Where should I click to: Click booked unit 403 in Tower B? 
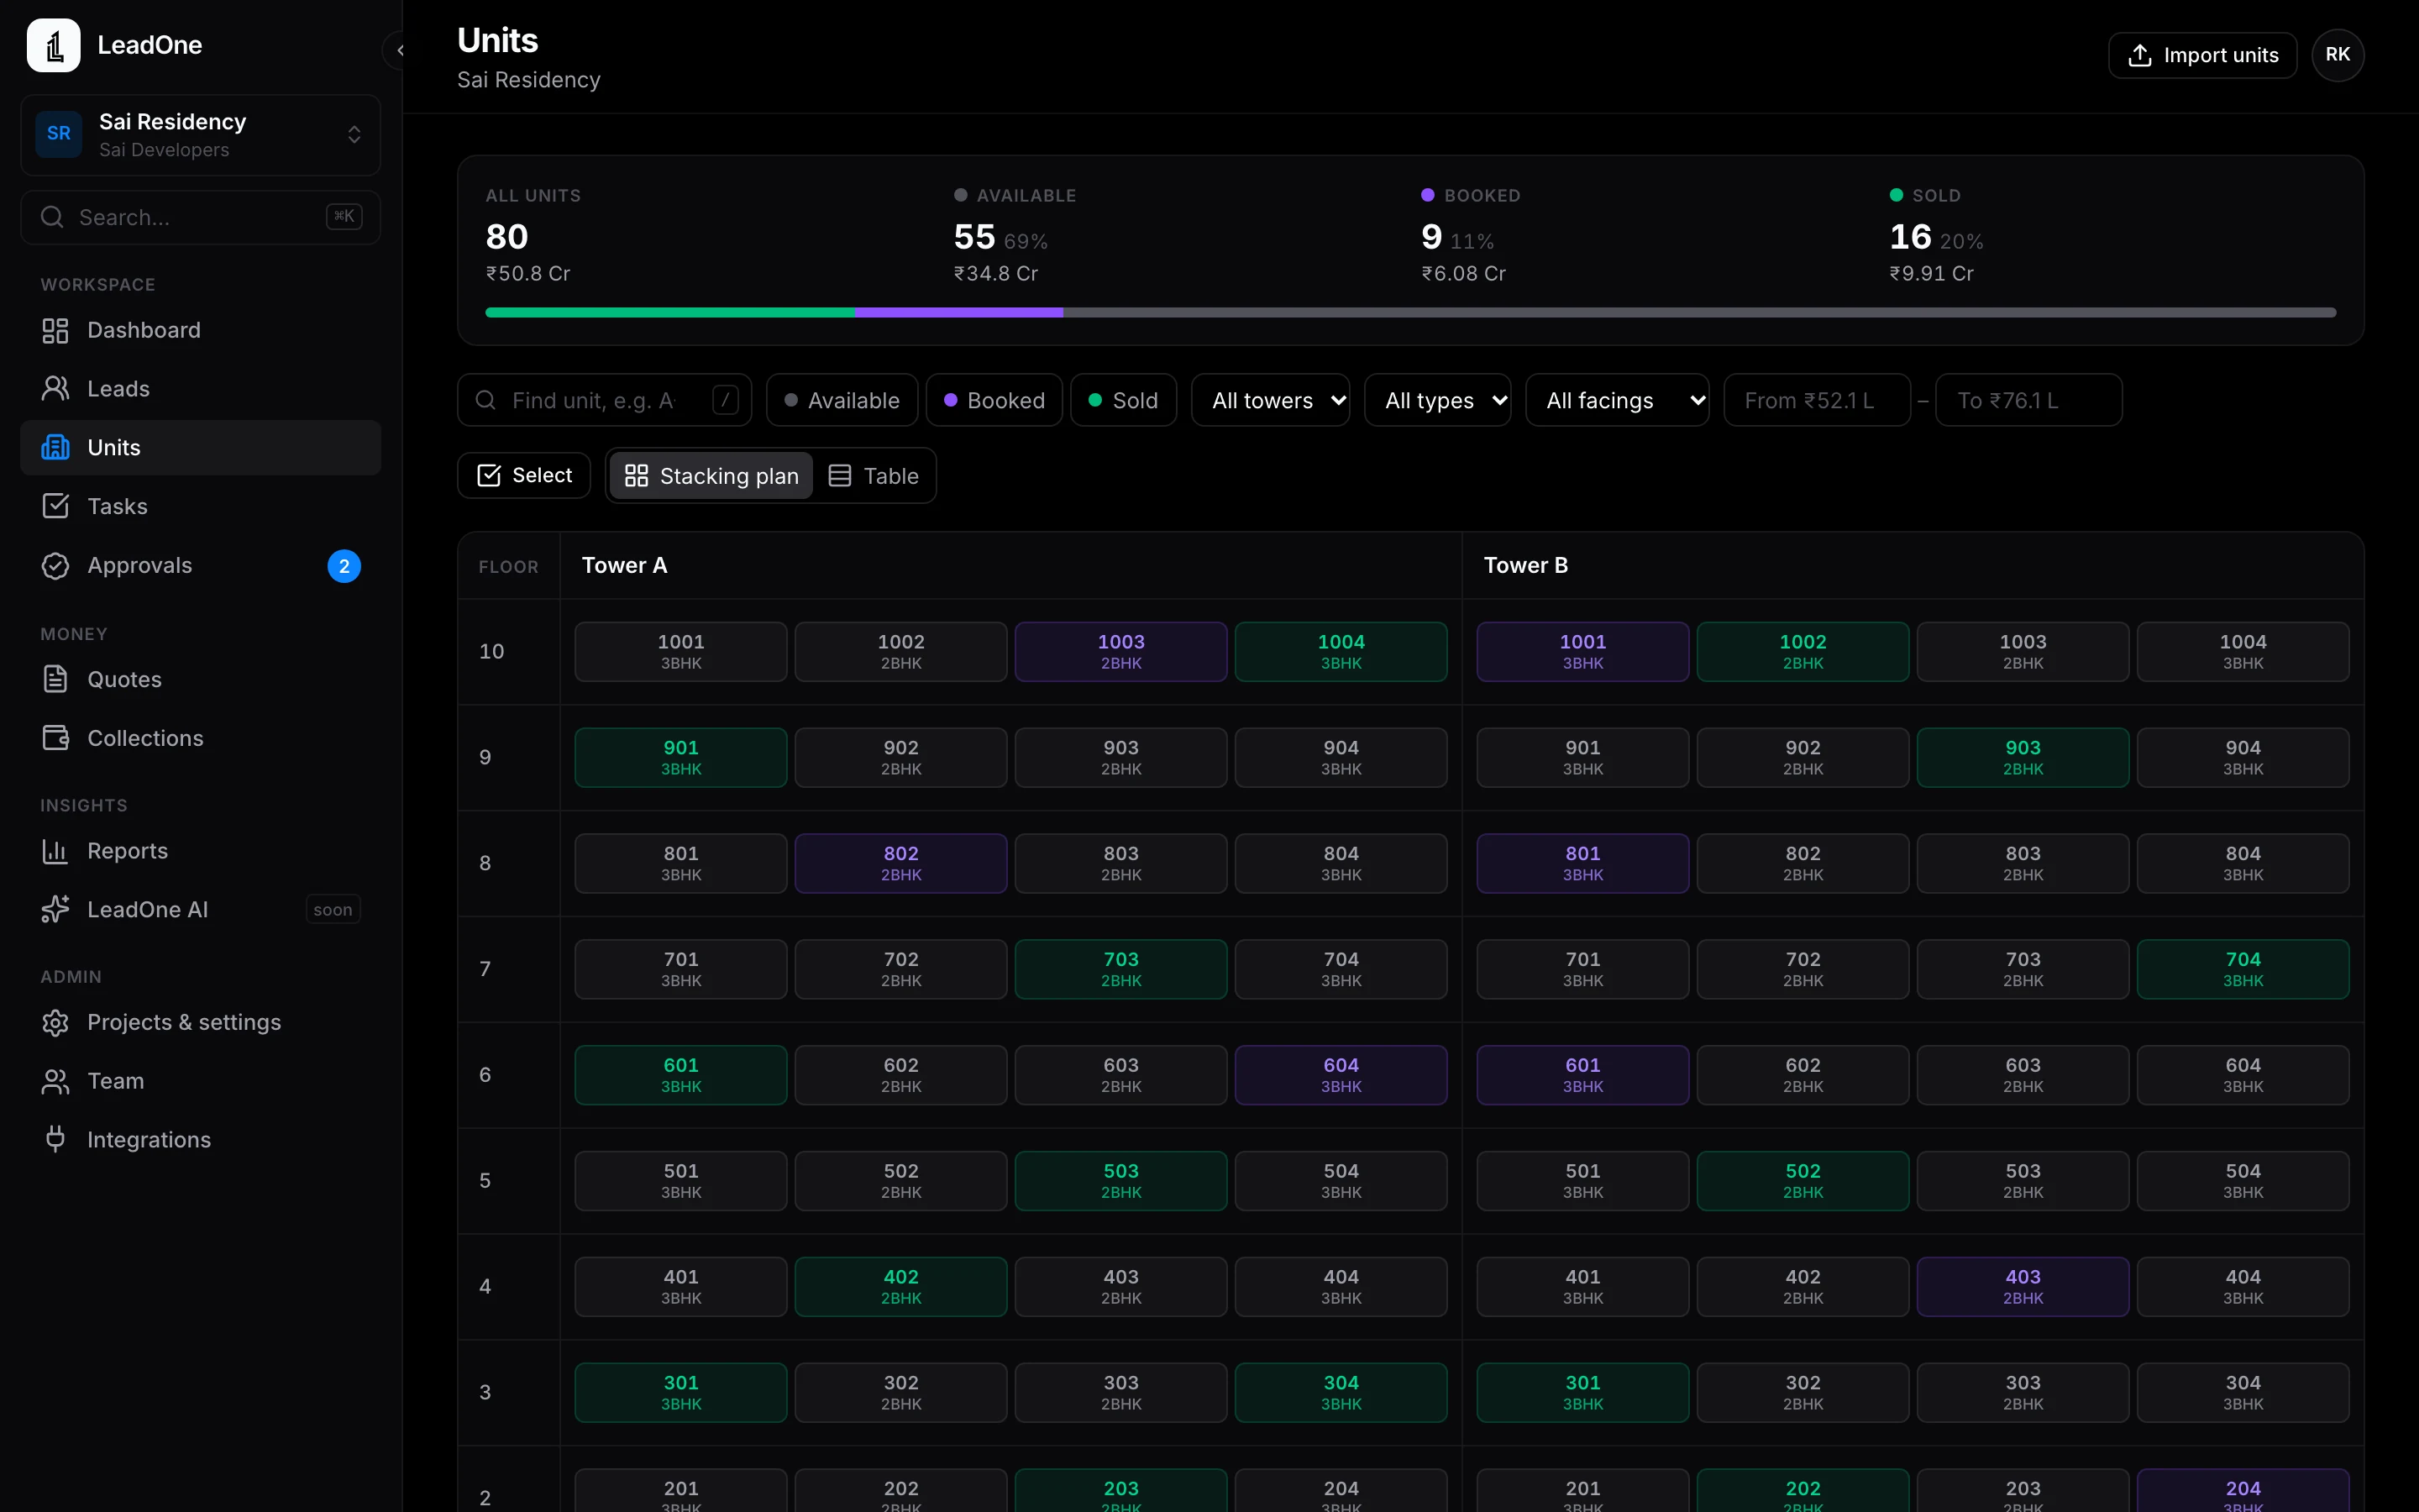click(x=2023, y=1287)
